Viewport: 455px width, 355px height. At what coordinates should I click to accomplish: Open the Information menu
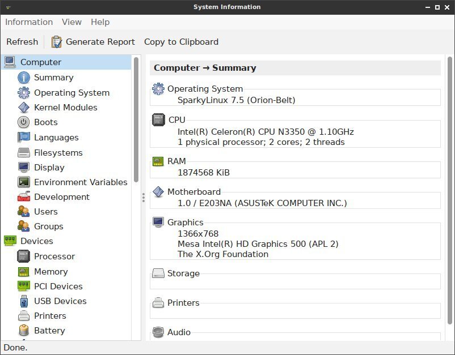click(29, 22)
